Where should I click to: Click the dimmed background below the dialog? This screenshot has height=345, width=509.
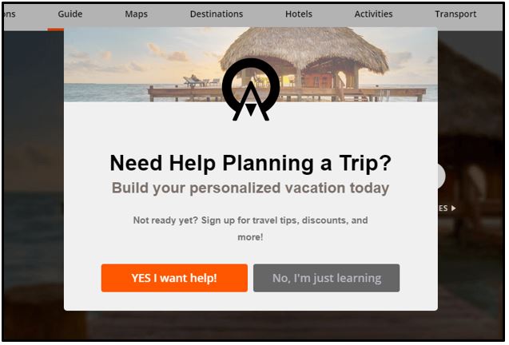coord(251,324)
